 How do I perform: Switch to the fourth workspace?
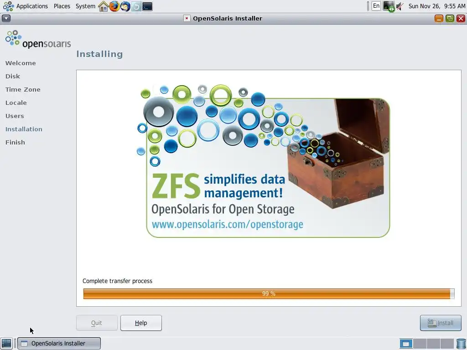[x=447, y=344]
